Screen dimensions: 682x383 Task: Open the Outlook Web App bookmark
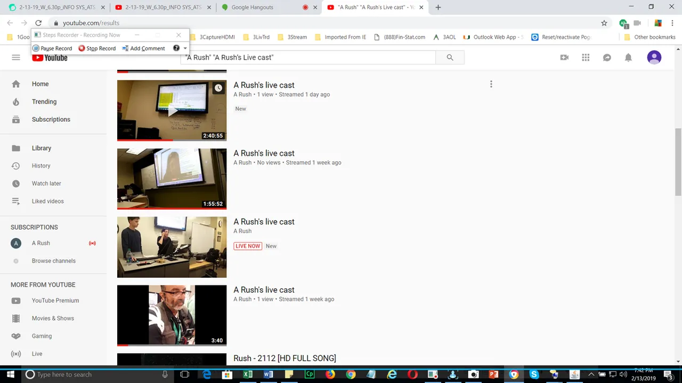493,37
